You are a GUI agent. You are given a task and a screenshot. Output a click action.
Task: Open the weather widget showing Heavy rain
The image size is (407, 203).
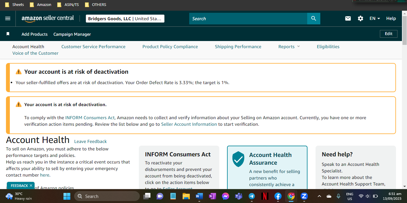(x=19, y=196)
